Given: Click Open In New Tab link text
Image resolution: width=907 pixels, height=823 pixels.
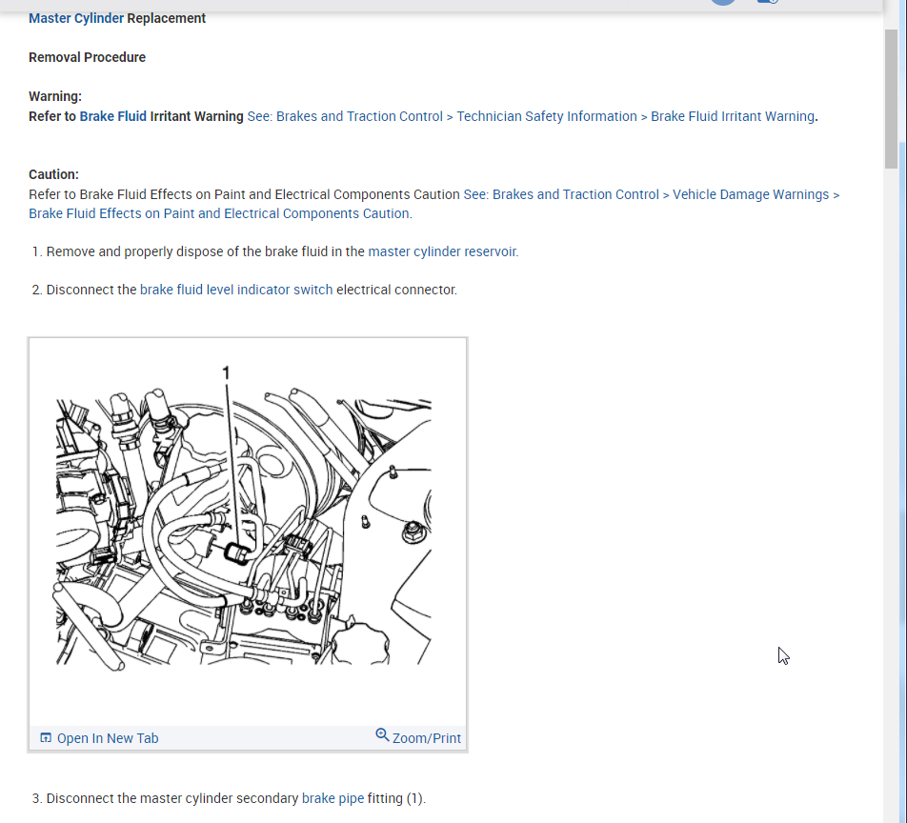Looking at the screenshot, I should point(108,738).
